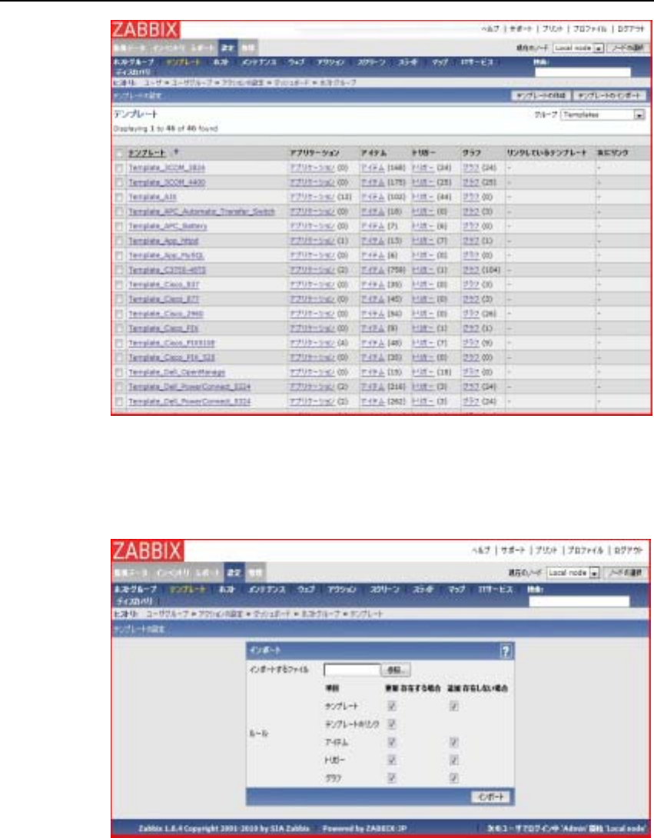654x838 pixels.
Task: Open 設定 tab on the import page
Action: [234, 573]
